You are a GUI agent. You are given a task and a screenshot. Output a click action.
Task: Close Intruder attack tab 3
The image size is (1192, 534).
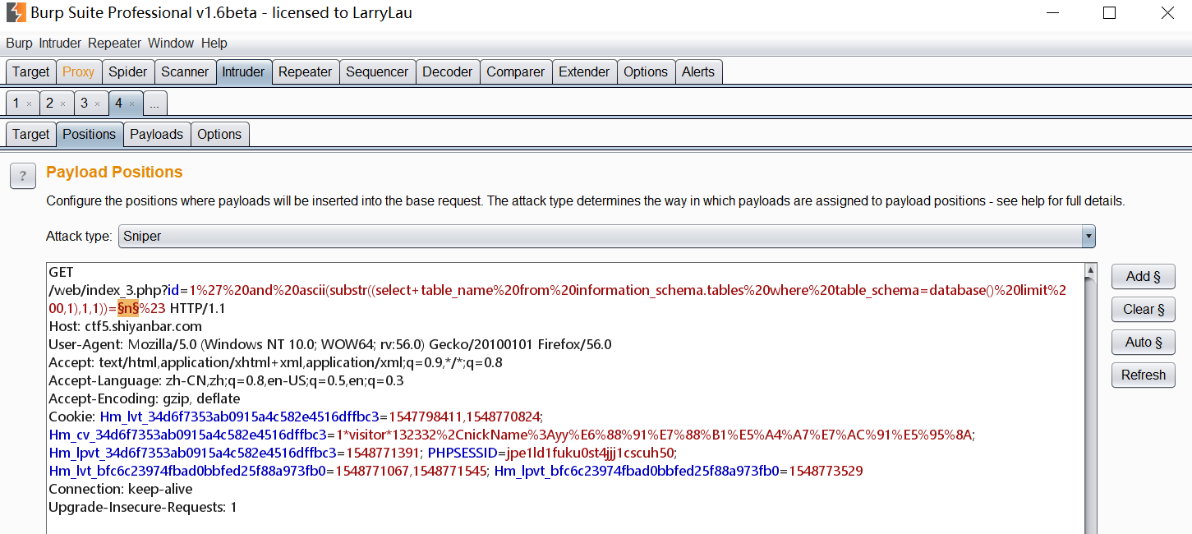(x=97, y=104)
